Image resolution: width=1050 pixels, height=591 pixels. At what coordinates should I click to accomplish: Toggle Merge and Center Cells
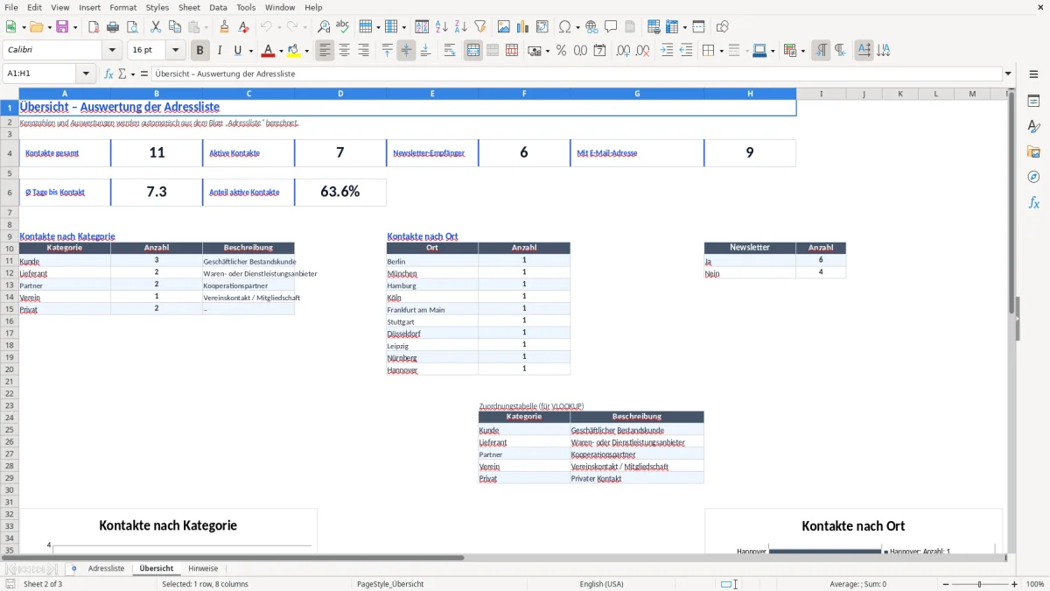point(473,51)
